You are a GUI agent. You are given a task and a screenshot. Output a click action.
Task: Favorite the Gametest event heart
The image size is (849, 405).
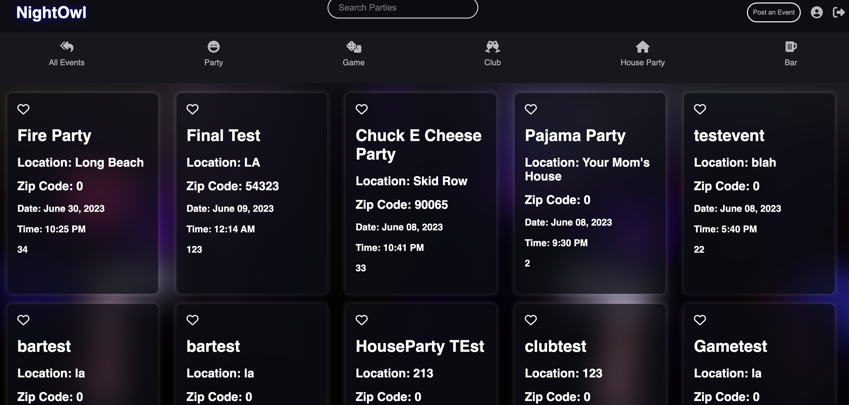tap(700, 320)
